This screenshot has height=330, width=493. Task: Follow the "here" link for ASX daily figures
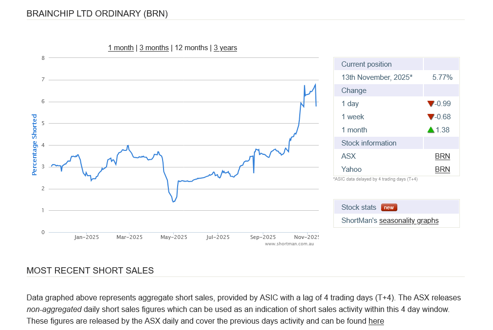(x=376, y=321)
